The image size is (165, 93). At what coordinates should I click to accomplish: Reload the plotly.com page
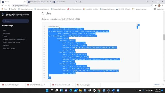click(x=9, y=6)
